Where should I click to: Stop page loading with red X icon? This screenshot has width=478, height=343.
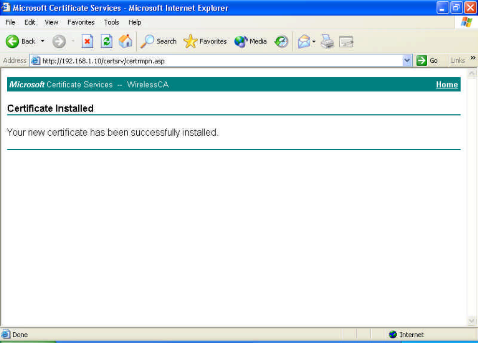click(87, 42)
